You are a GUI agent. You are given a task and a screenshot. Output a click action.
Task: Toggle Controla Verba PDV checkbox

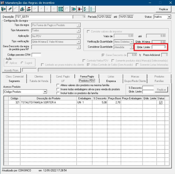coord(84,60)
